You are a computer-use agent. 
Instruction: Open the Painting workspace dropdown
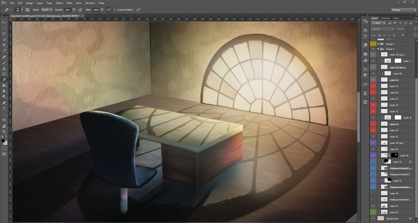click(404, 10)
